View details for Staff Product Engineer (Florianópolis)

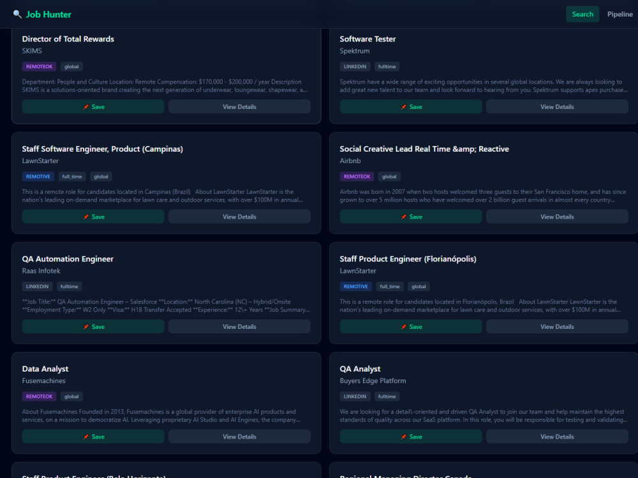[x=557, y=327]
